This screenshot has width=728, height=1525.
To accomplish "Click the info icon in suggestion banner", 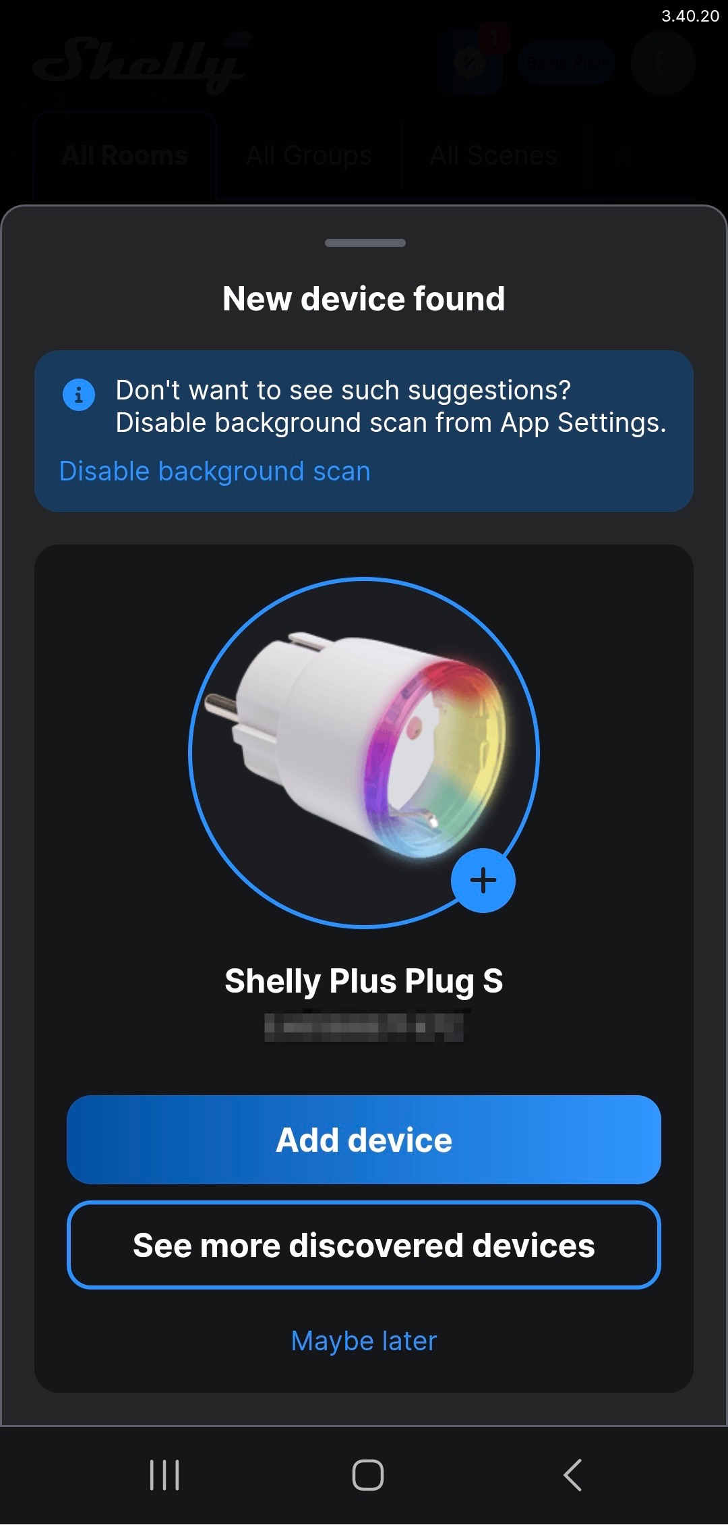I will [79, 394].
